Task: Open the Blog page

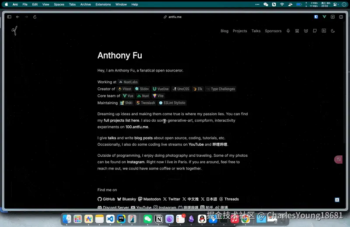Action: (x=224, y=31)
